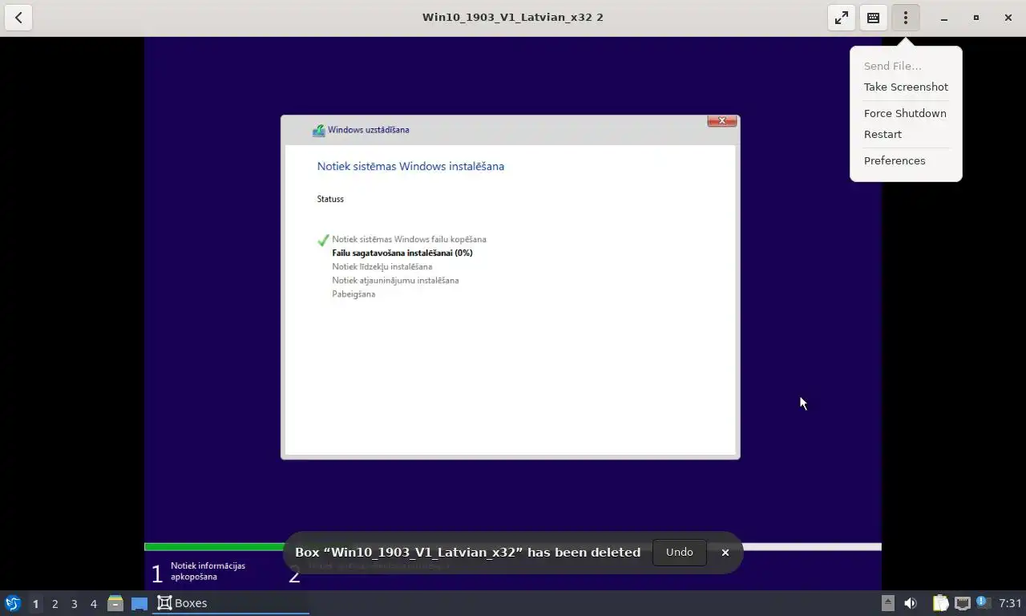
Task: Switch to workspace 4
Action: 93,603
